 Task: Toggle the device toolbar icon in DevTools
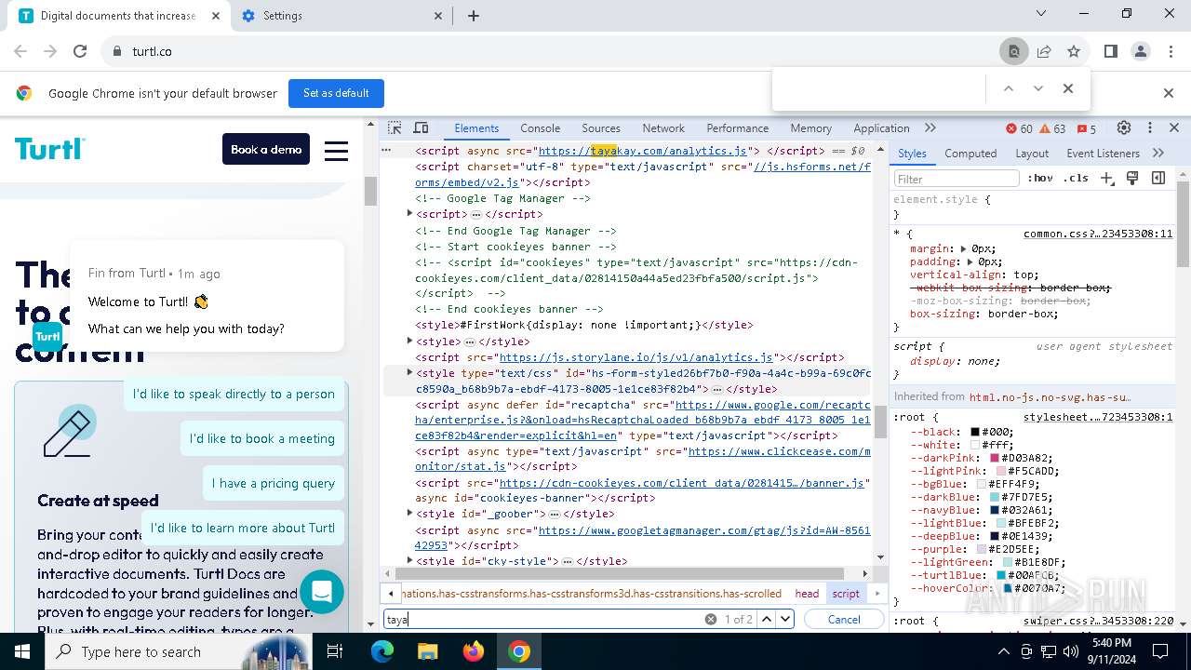[421, 128]
